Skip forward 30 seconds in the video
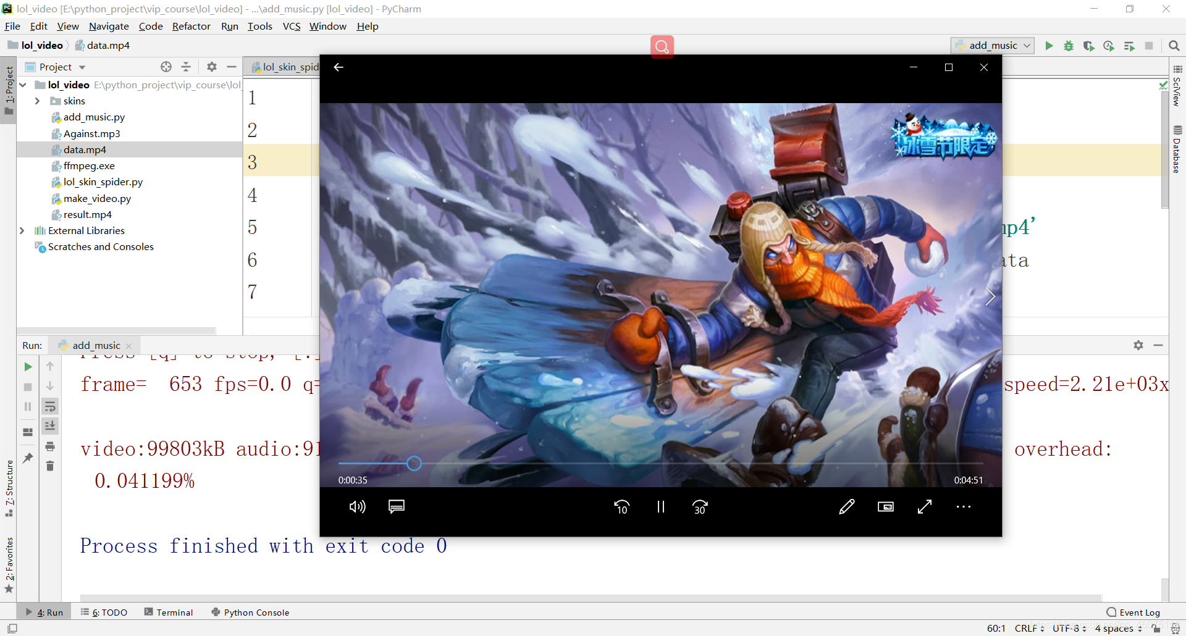Image resolution: width=1186 pixels, height=636 pixels. point(700,507)
